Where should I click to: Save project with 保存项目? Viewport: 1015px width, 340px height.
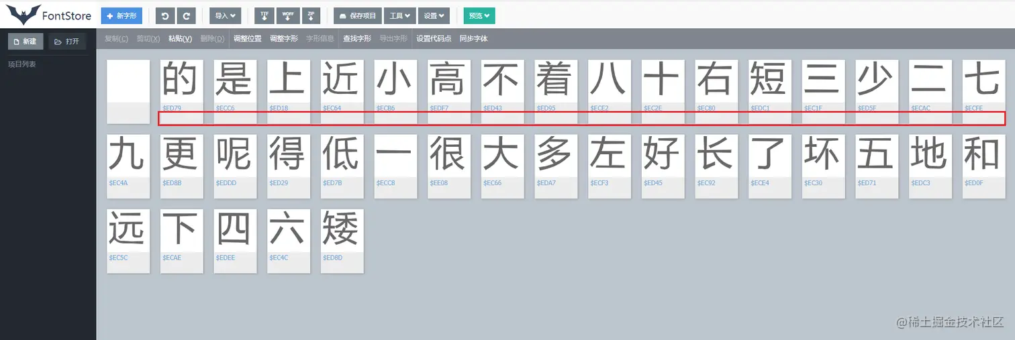(x=357, y=15)
